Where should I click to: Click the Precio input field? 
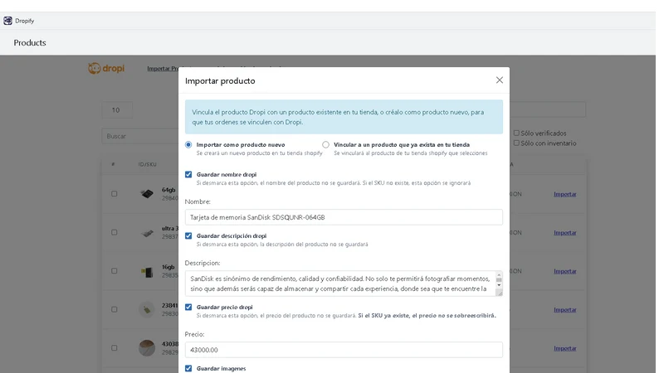tap(344, 350)
